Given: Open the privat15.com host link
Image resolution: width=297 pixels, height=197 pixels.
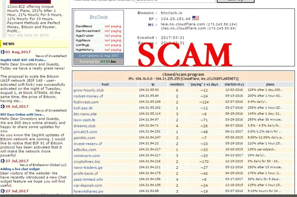Looking at the screenshot, I should coord(85,132).
